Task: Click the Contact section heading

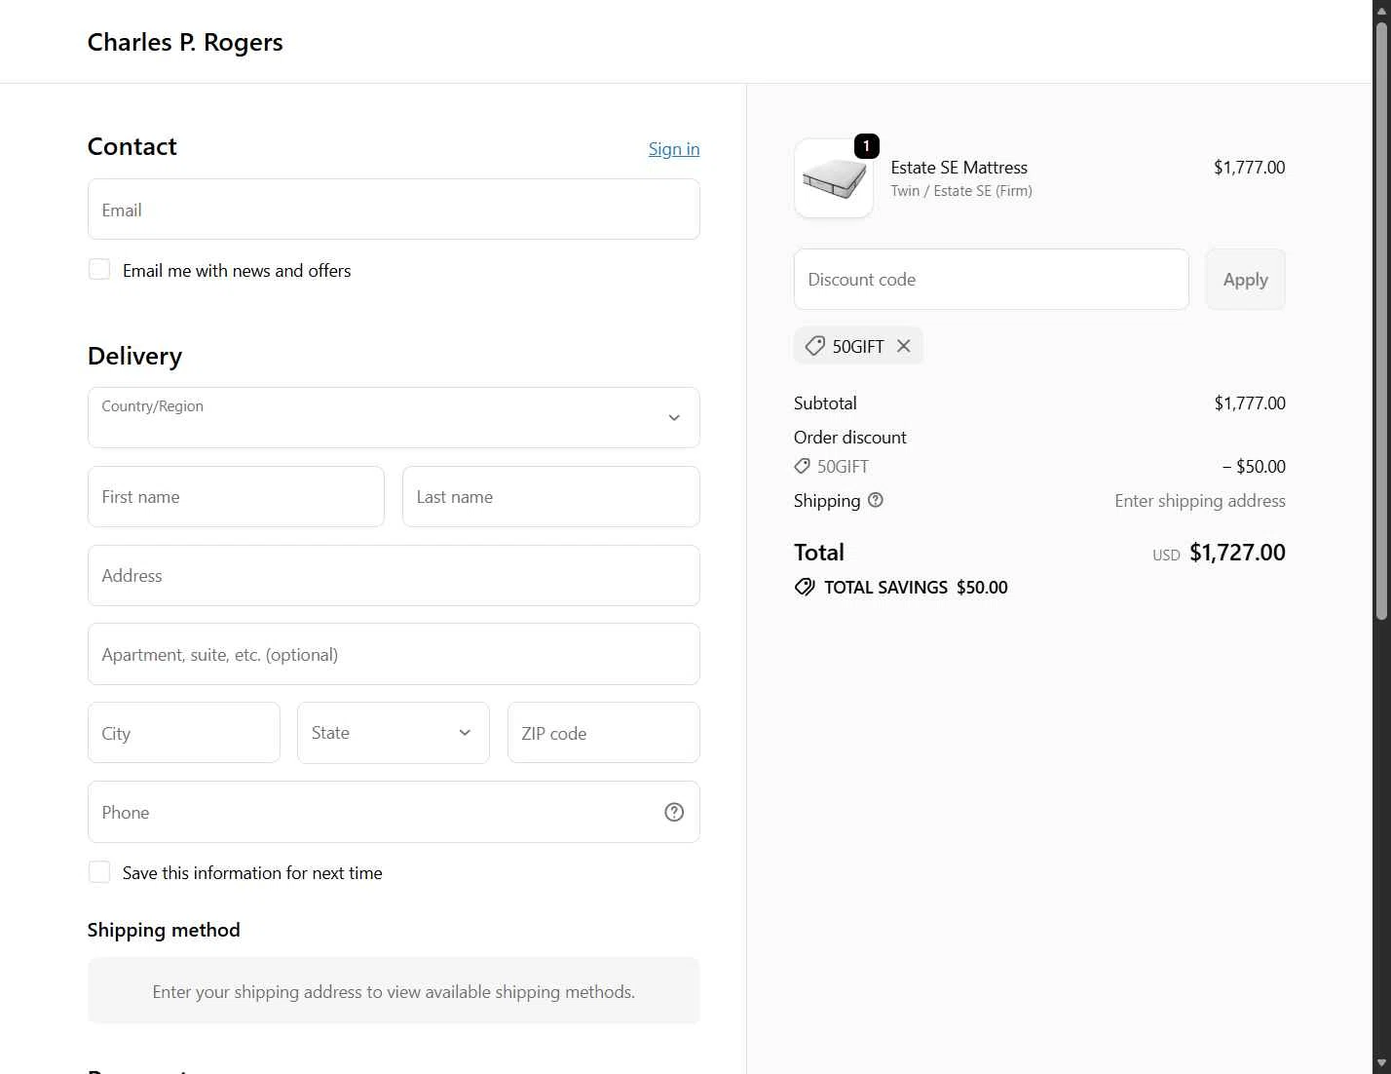Action: (x=132, y=146)
